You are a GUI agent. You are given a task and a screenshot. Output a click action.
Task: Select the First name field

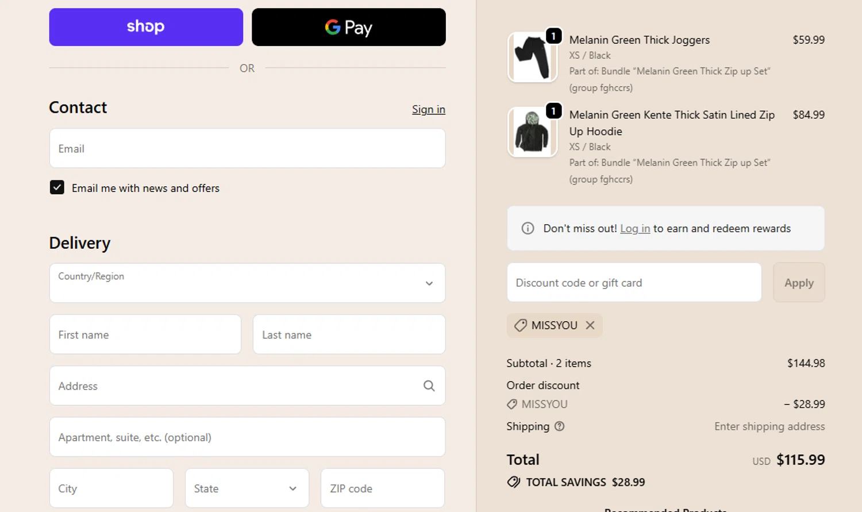point(145,334)
